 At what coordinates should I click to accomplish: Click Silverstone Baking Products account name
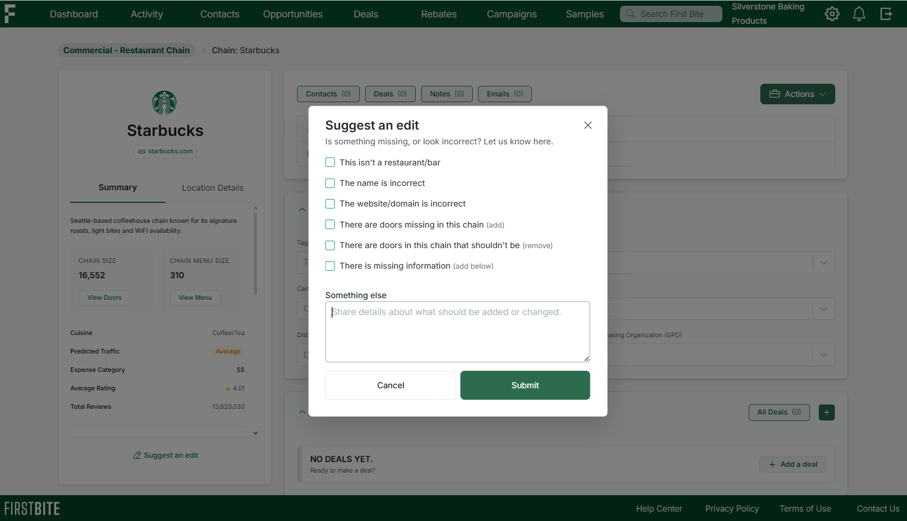click(768, 14)
